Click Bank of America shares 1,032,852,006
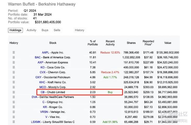This screenshot has height=125, width=191. click(131, 57)
